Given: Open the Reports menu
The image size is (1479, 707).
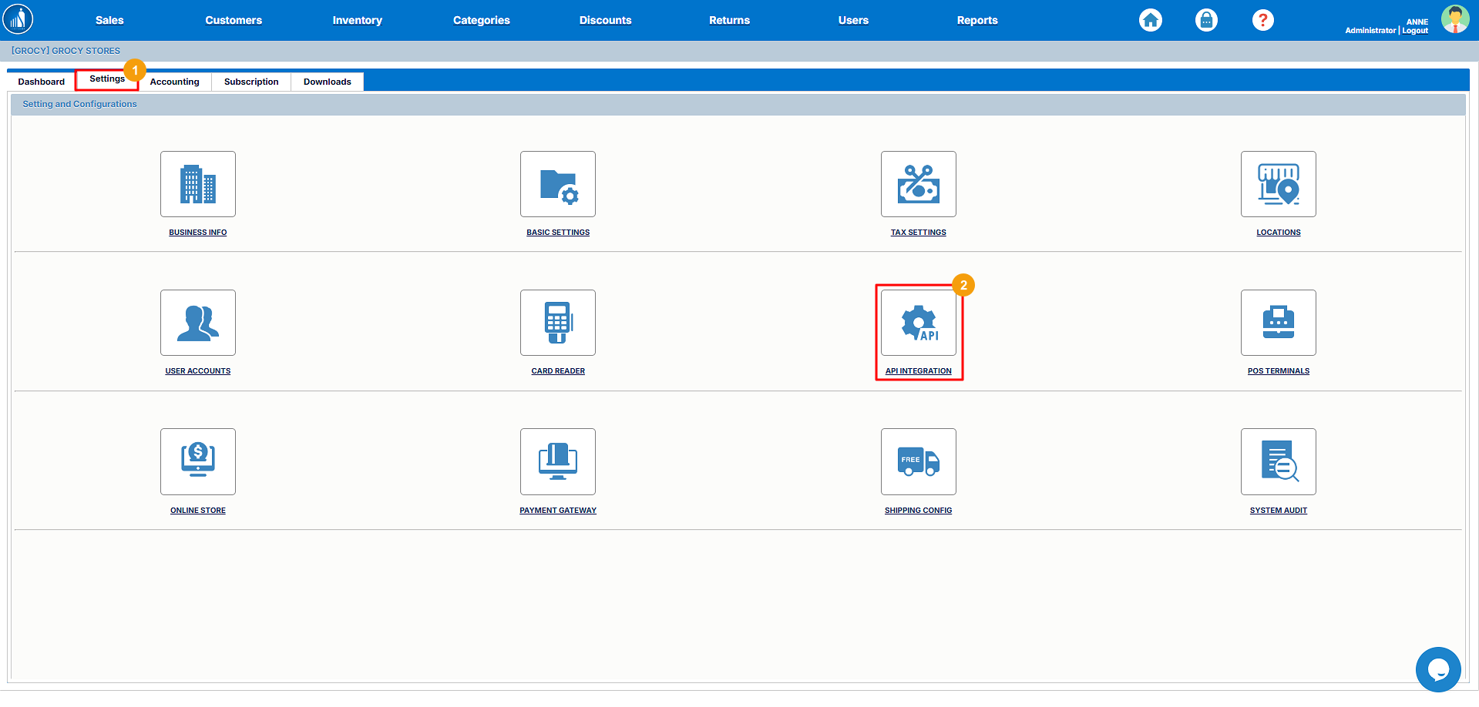Looking at the screenshot, I should click(976, 20).
